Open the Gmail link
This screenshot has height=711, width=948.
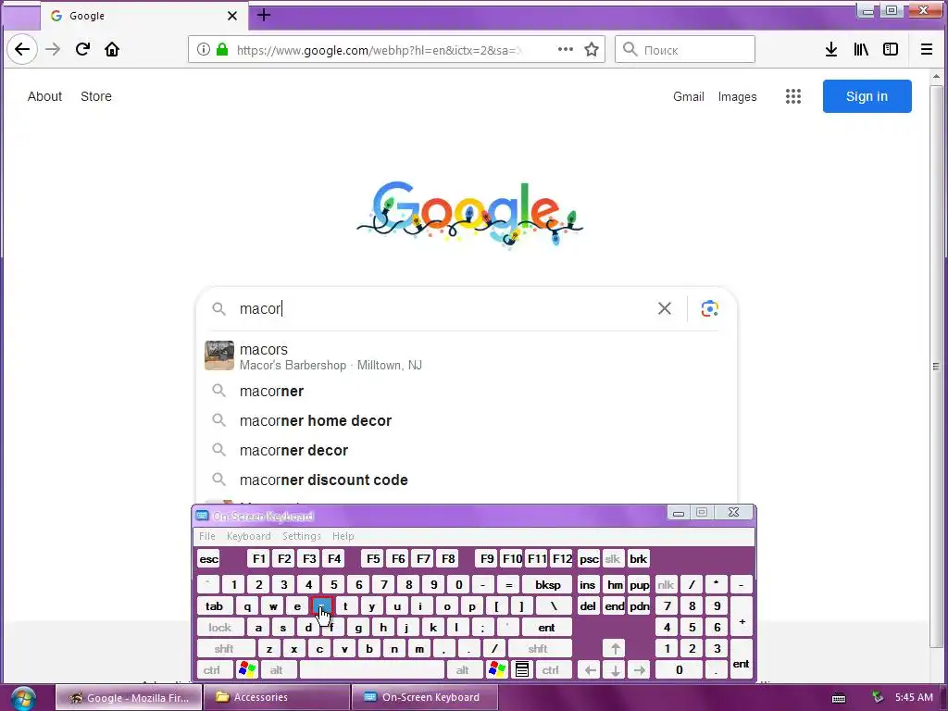[x=689, y=96]
